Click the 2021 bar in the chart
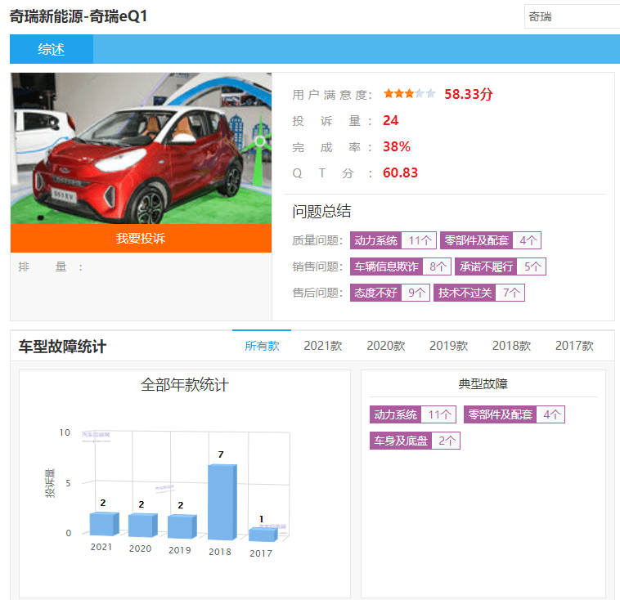Image resolution: width=620 pixels, height=600 pixels. [104, 524]
